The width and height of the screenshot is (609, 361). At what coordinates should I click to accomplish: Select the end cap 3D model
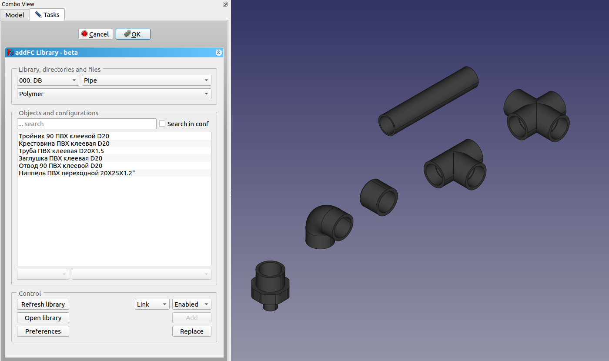pos(378,197)
